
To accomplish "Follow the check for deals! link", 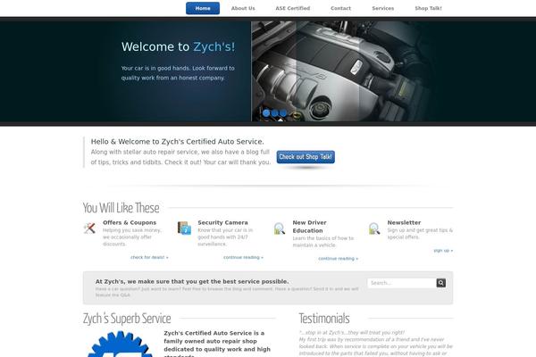I will [149, 257].
